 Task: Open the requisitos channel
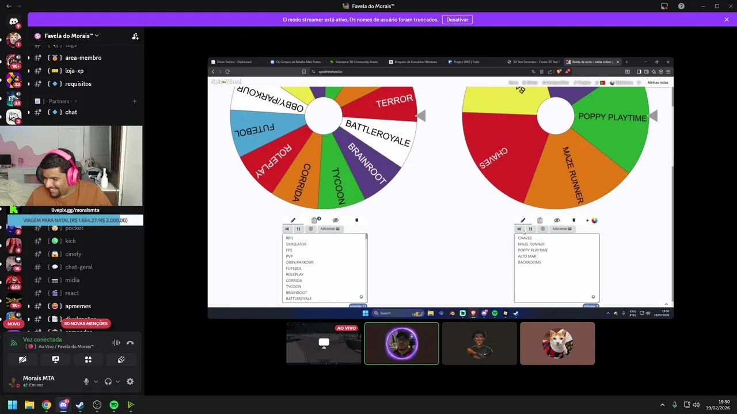[78, 84]
